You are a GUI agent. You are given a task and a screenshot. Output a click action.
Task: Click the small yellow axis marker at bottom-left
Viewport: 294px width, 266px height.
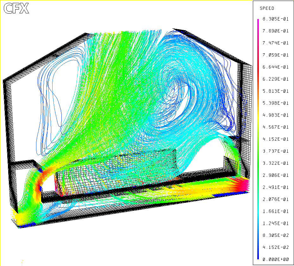[22, 262]
